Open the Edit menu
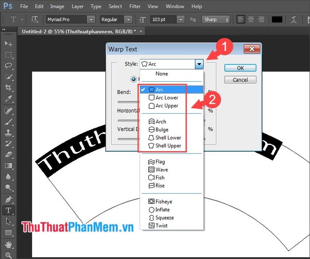310x259 pixels. point(39,6)
